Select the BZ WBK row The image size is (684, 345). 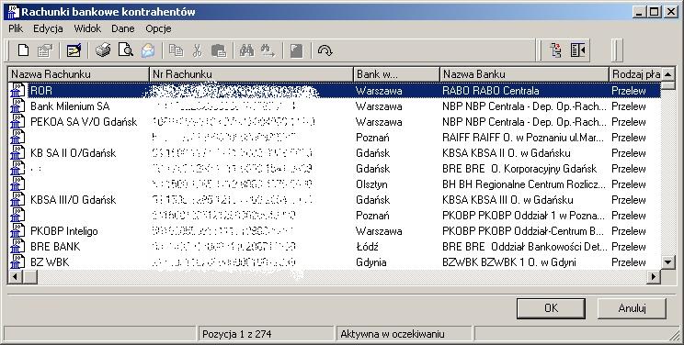click(335, 262)
